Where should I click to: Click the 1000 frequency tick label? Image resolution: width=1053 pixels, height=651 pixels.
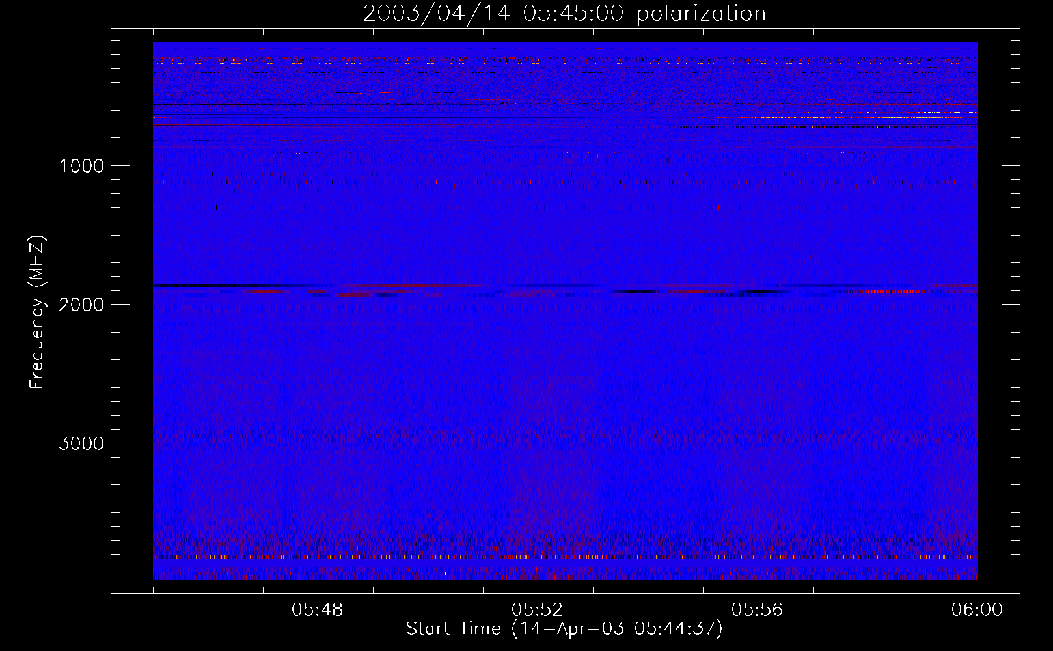tap(81, 166)
